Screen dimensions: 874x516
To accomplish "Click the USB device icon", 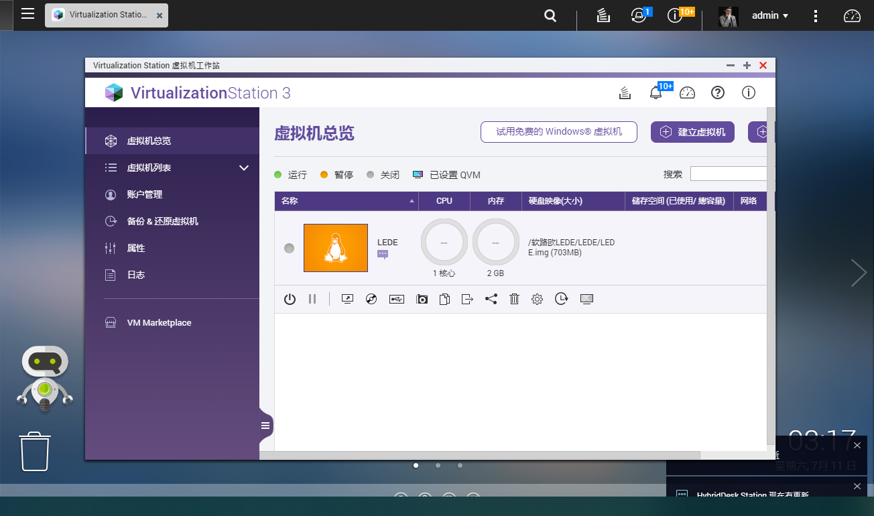I will pyautogui.click(x=397, y=300).
